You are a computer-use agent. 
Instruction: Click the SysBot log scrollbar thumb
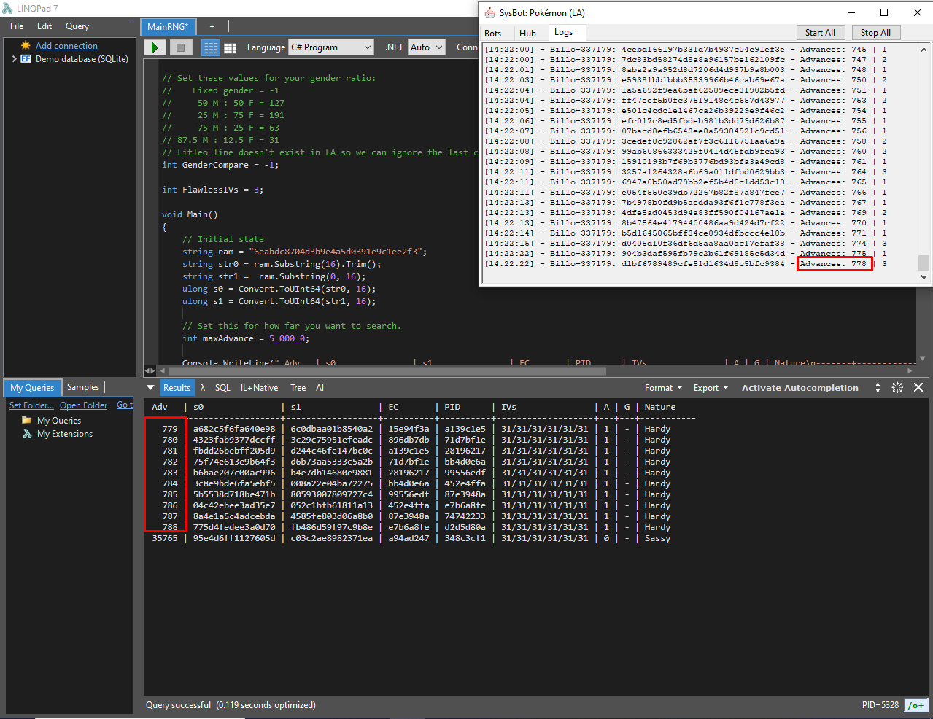pyautogui.click(x=924, y=263)
